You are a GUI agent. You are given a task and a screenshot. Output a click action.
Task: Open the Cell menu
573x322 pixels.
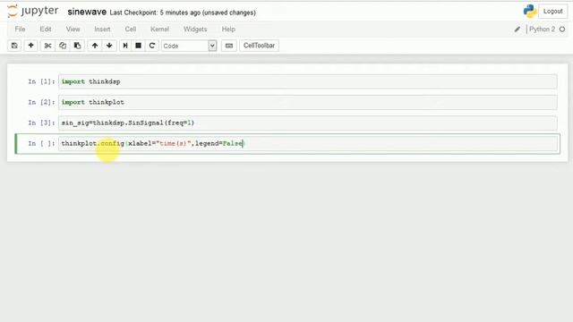131,30
